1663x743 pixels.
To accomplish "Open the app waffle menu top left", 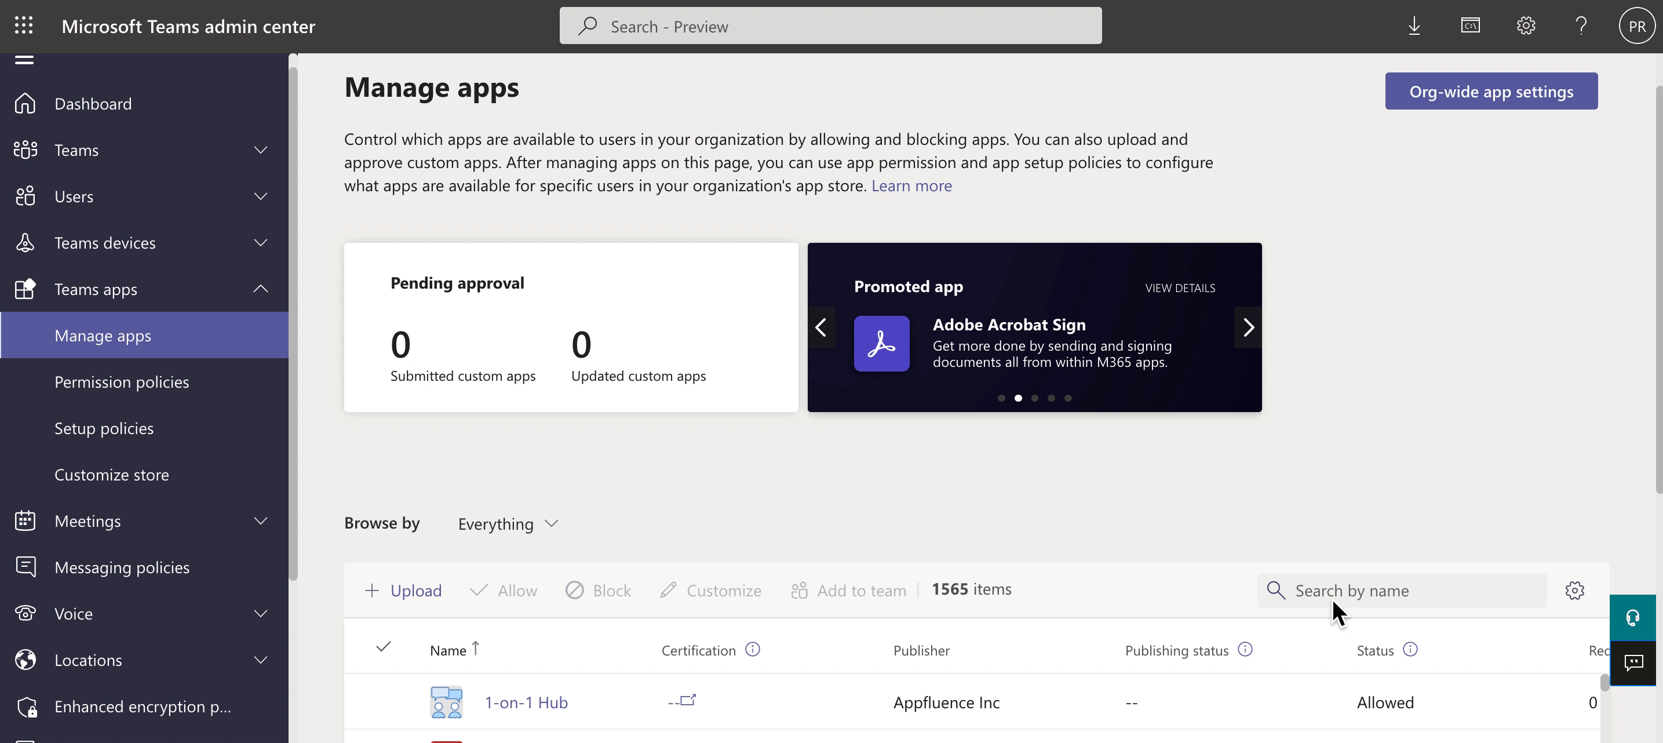I will pos(24,26).
